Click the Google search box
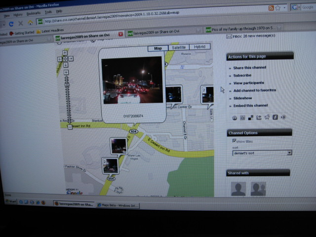 [x=308, y=7]
